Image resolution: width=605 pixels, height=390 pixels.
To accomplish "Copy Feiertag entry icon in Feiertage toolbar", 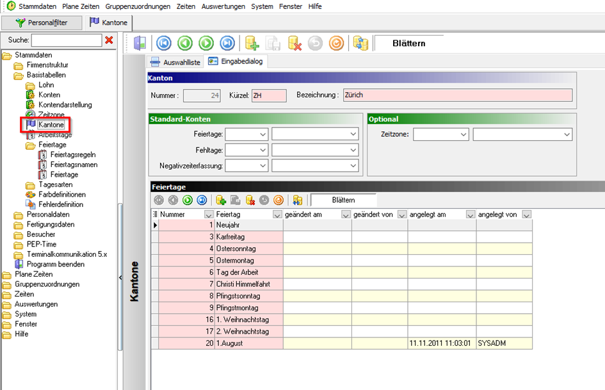I will click(x=236, y=200).
